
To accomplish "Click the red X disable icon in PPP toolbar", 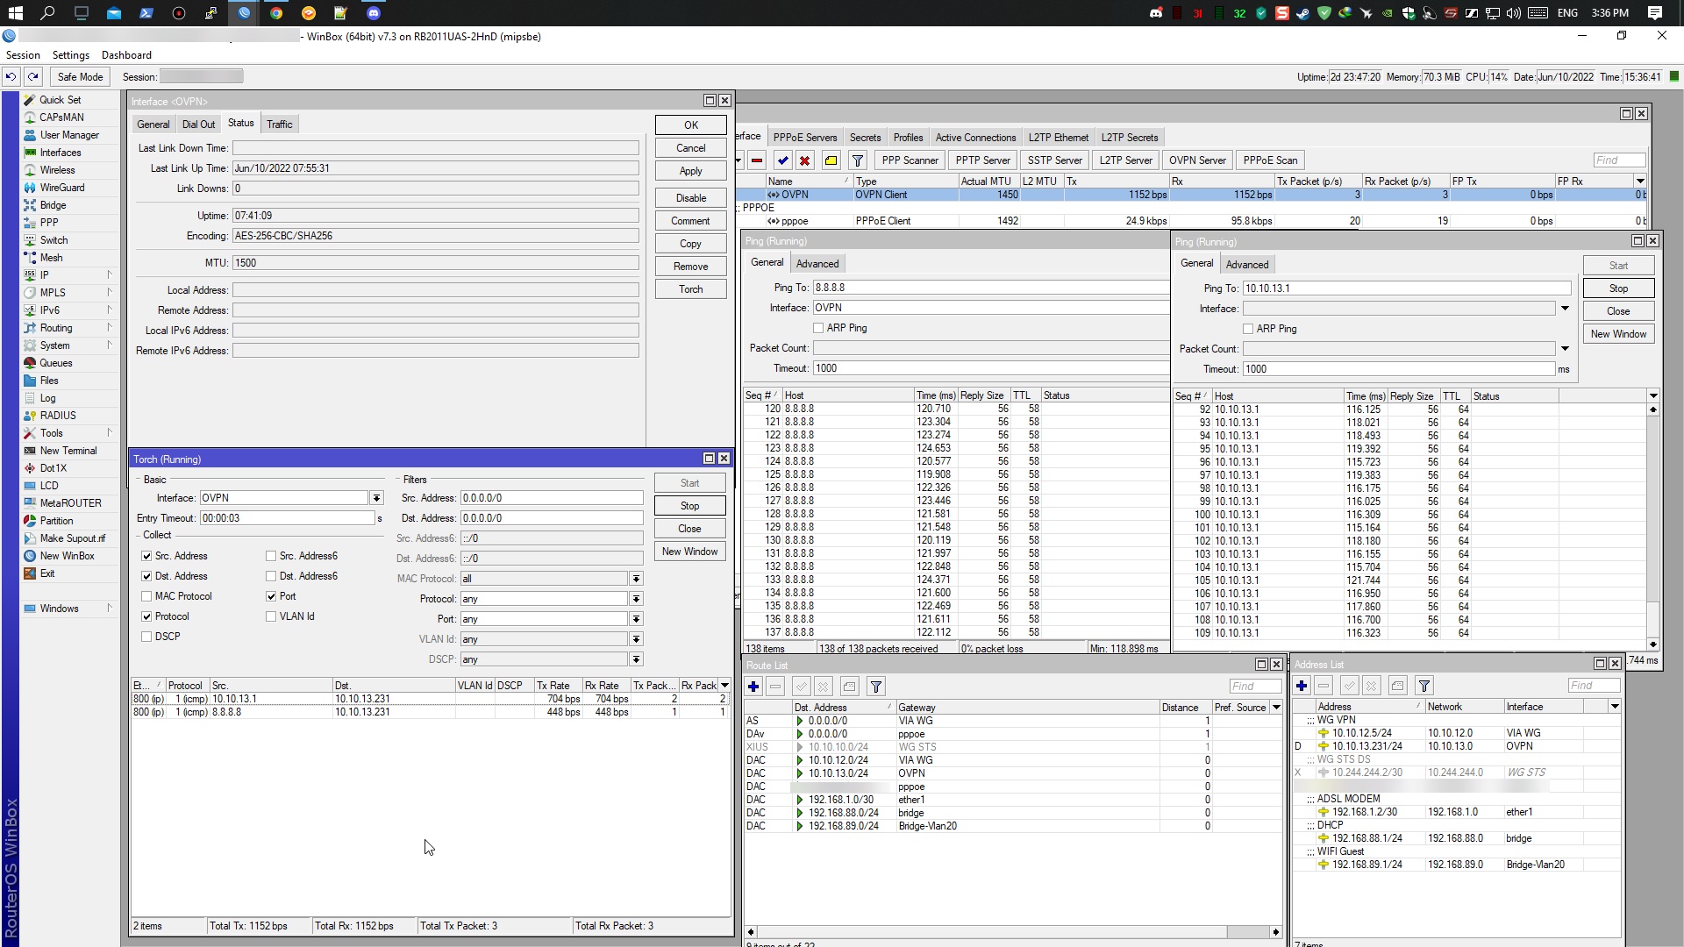I will 805,160.
